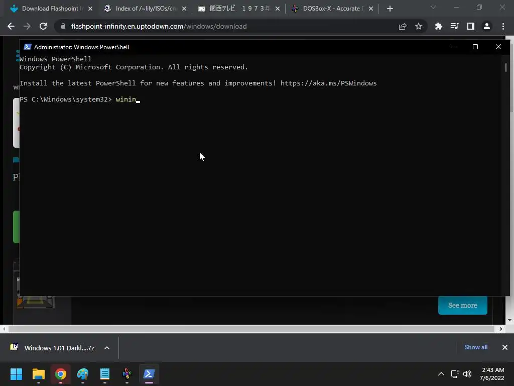Image resolution: width=514 pixels, height=386 pixels.
Task: Switch to Chrome from taskbar
Action: (61, 374)
